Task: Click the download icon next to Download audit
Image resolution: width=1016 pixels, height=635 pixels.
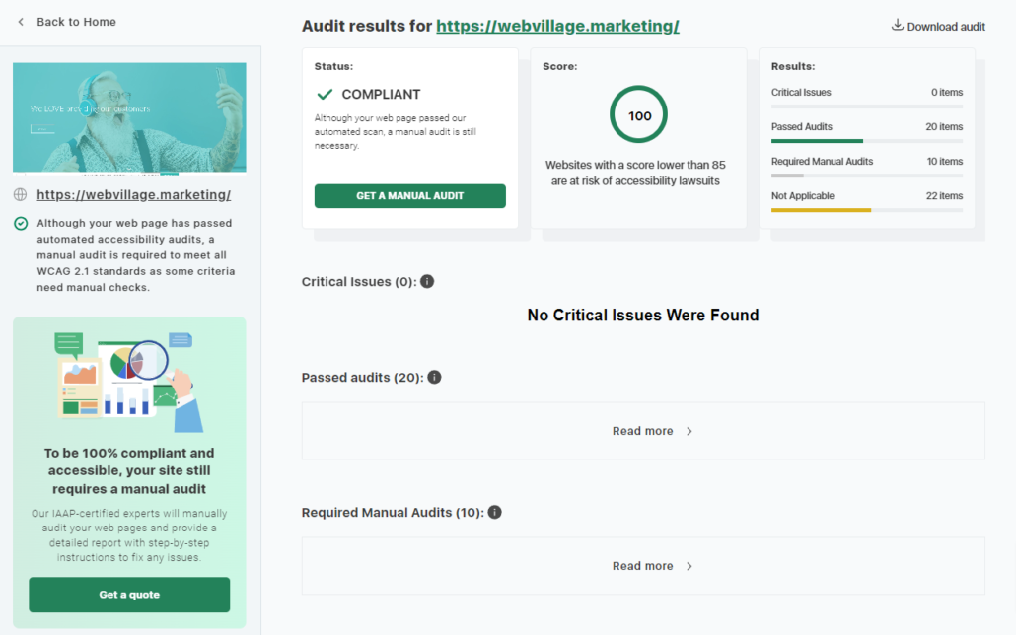Action: pos(897,26)
